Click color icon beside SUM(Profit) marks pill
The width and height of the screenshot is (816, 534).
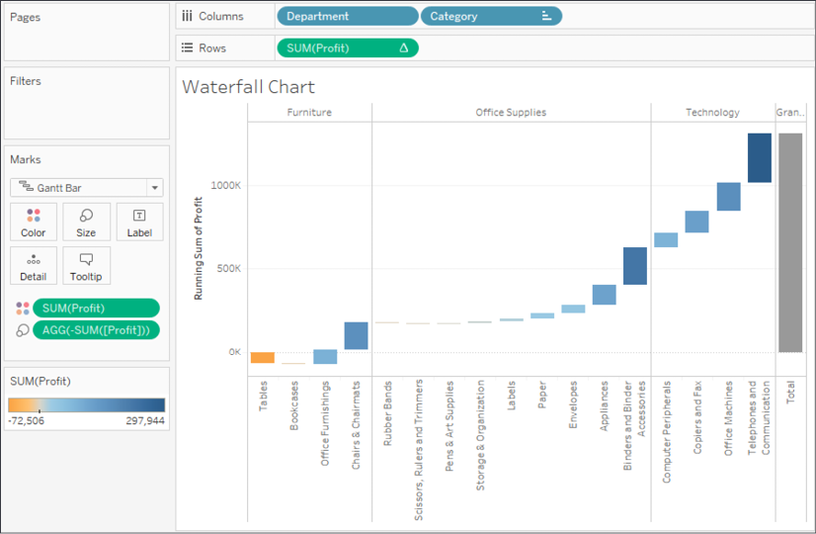click(x=23, y=309)
